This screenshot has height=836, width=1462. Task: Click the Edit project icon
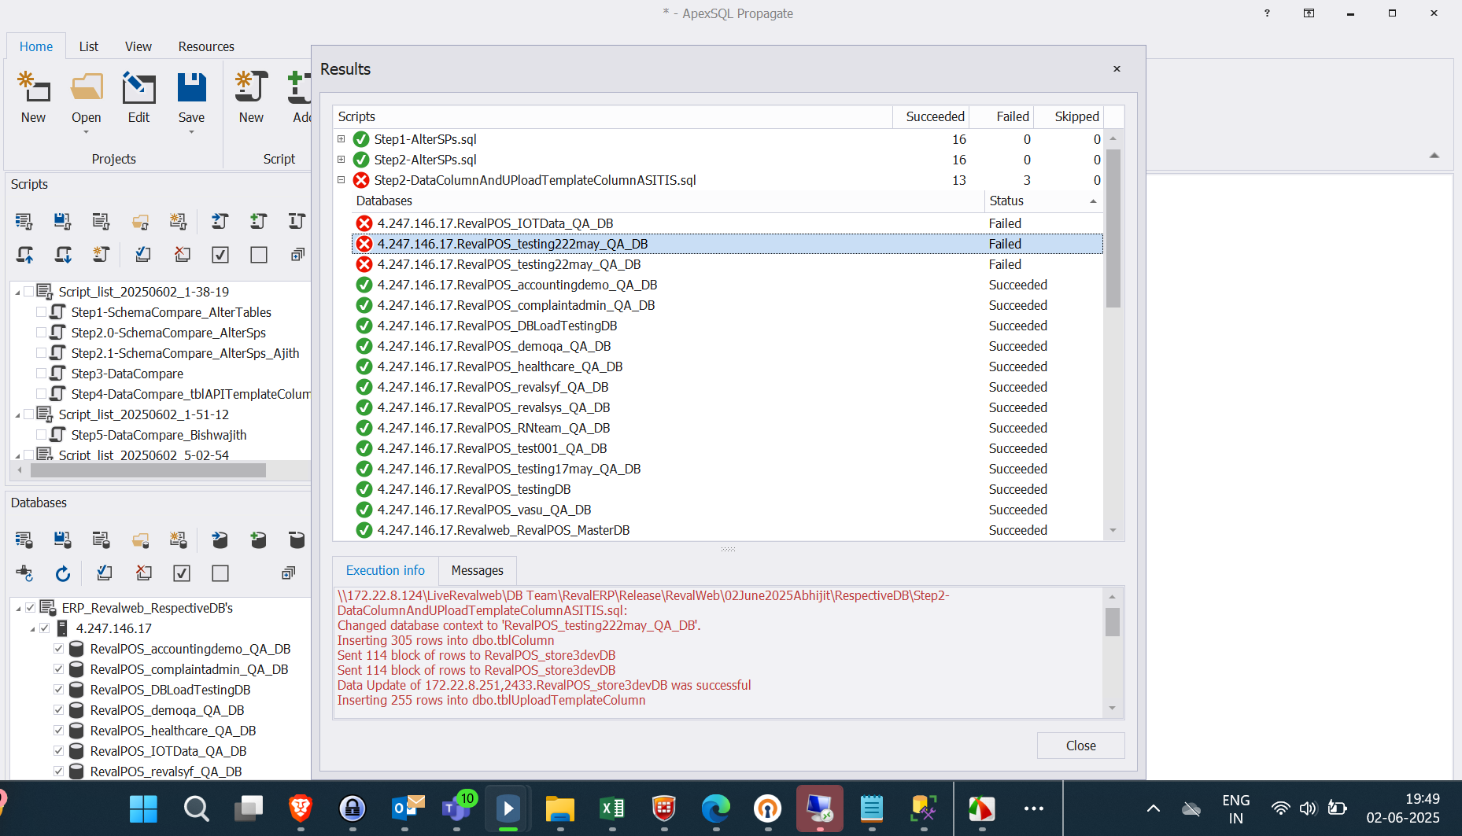pyautogui.click(x=138, y=88)
